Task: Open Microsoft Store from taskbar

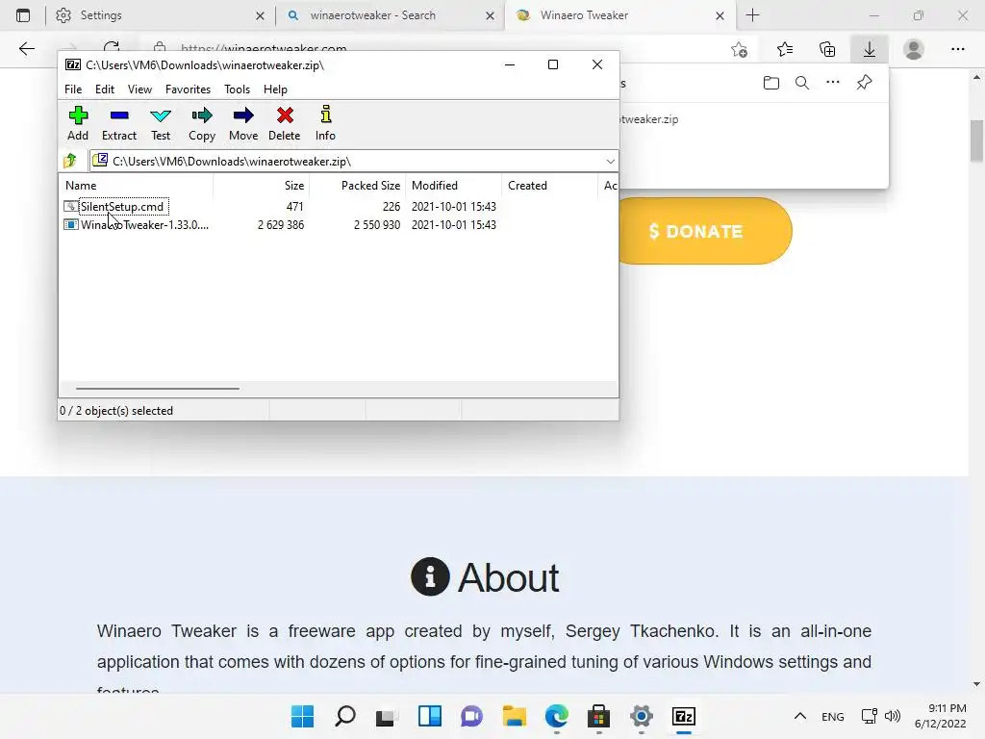Action: pos(598,716)
